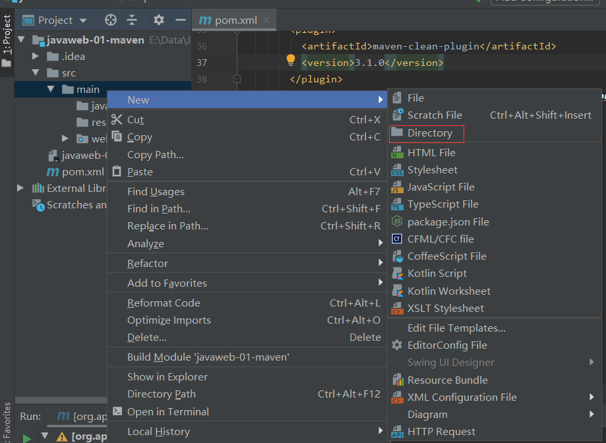Open Add to Favorites submenu
The width and height of the screenshot is (606, 443).
[x=247, y=283]
